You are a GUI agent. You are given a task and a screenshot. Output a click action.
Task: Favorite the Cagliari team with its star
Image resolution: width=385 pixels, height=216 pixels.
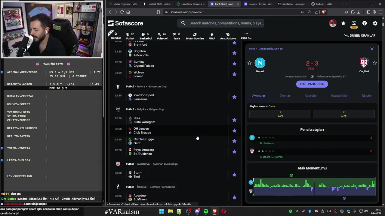tap(375, 63)
